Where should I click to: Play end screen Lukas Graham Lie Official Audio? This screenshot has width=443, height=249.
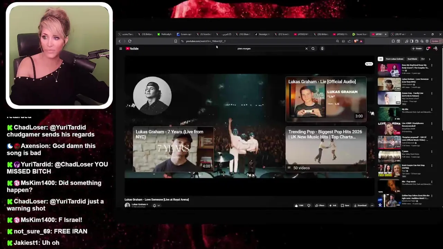point(326,100)
